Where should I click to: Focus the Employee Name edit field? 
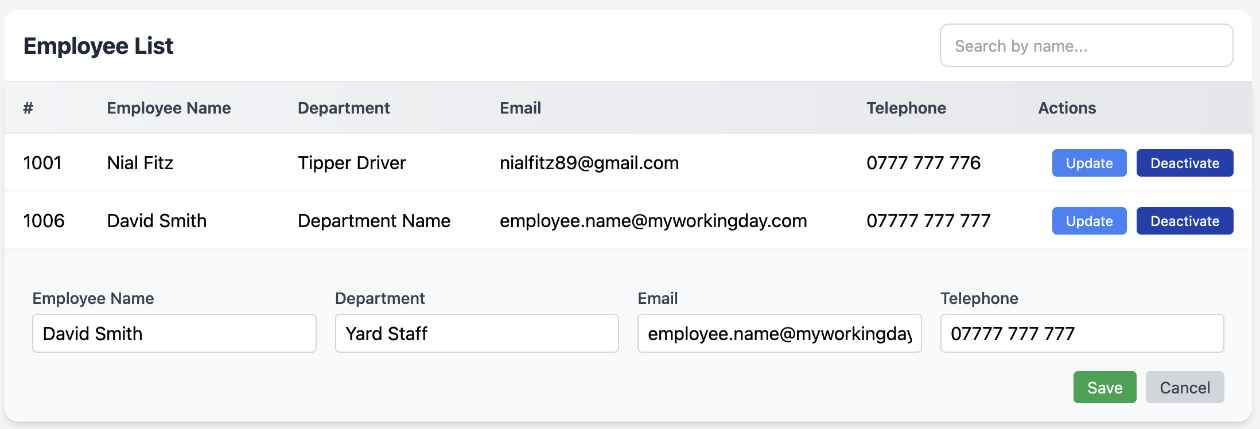pyautogui.click(x=174, y=333)
